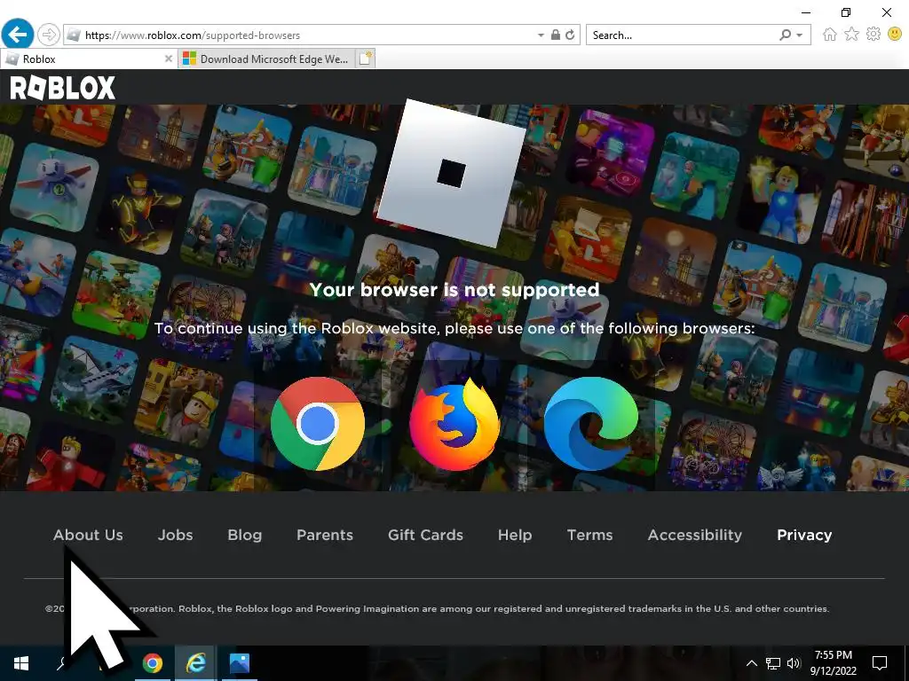Open the Help link
The height and width of the screenshot is (681, 909).
[515, 535]
